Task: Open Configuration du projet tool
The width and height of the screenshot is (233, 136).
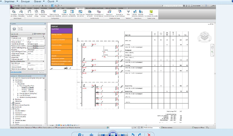Action: (x=29, y=12)
